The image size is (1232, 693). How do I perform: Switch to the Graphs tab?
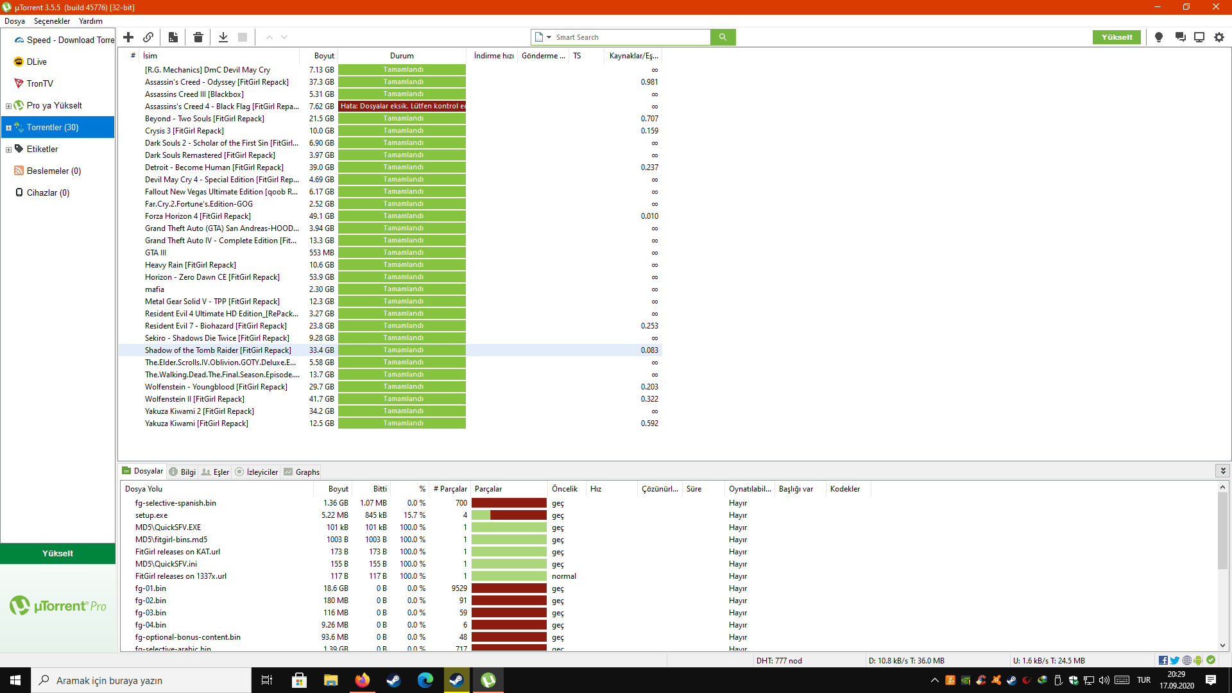302,472
